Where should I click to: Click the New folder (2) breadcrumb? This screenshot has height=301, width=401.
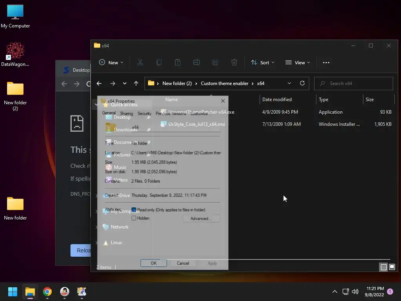[x=177, y=83]
